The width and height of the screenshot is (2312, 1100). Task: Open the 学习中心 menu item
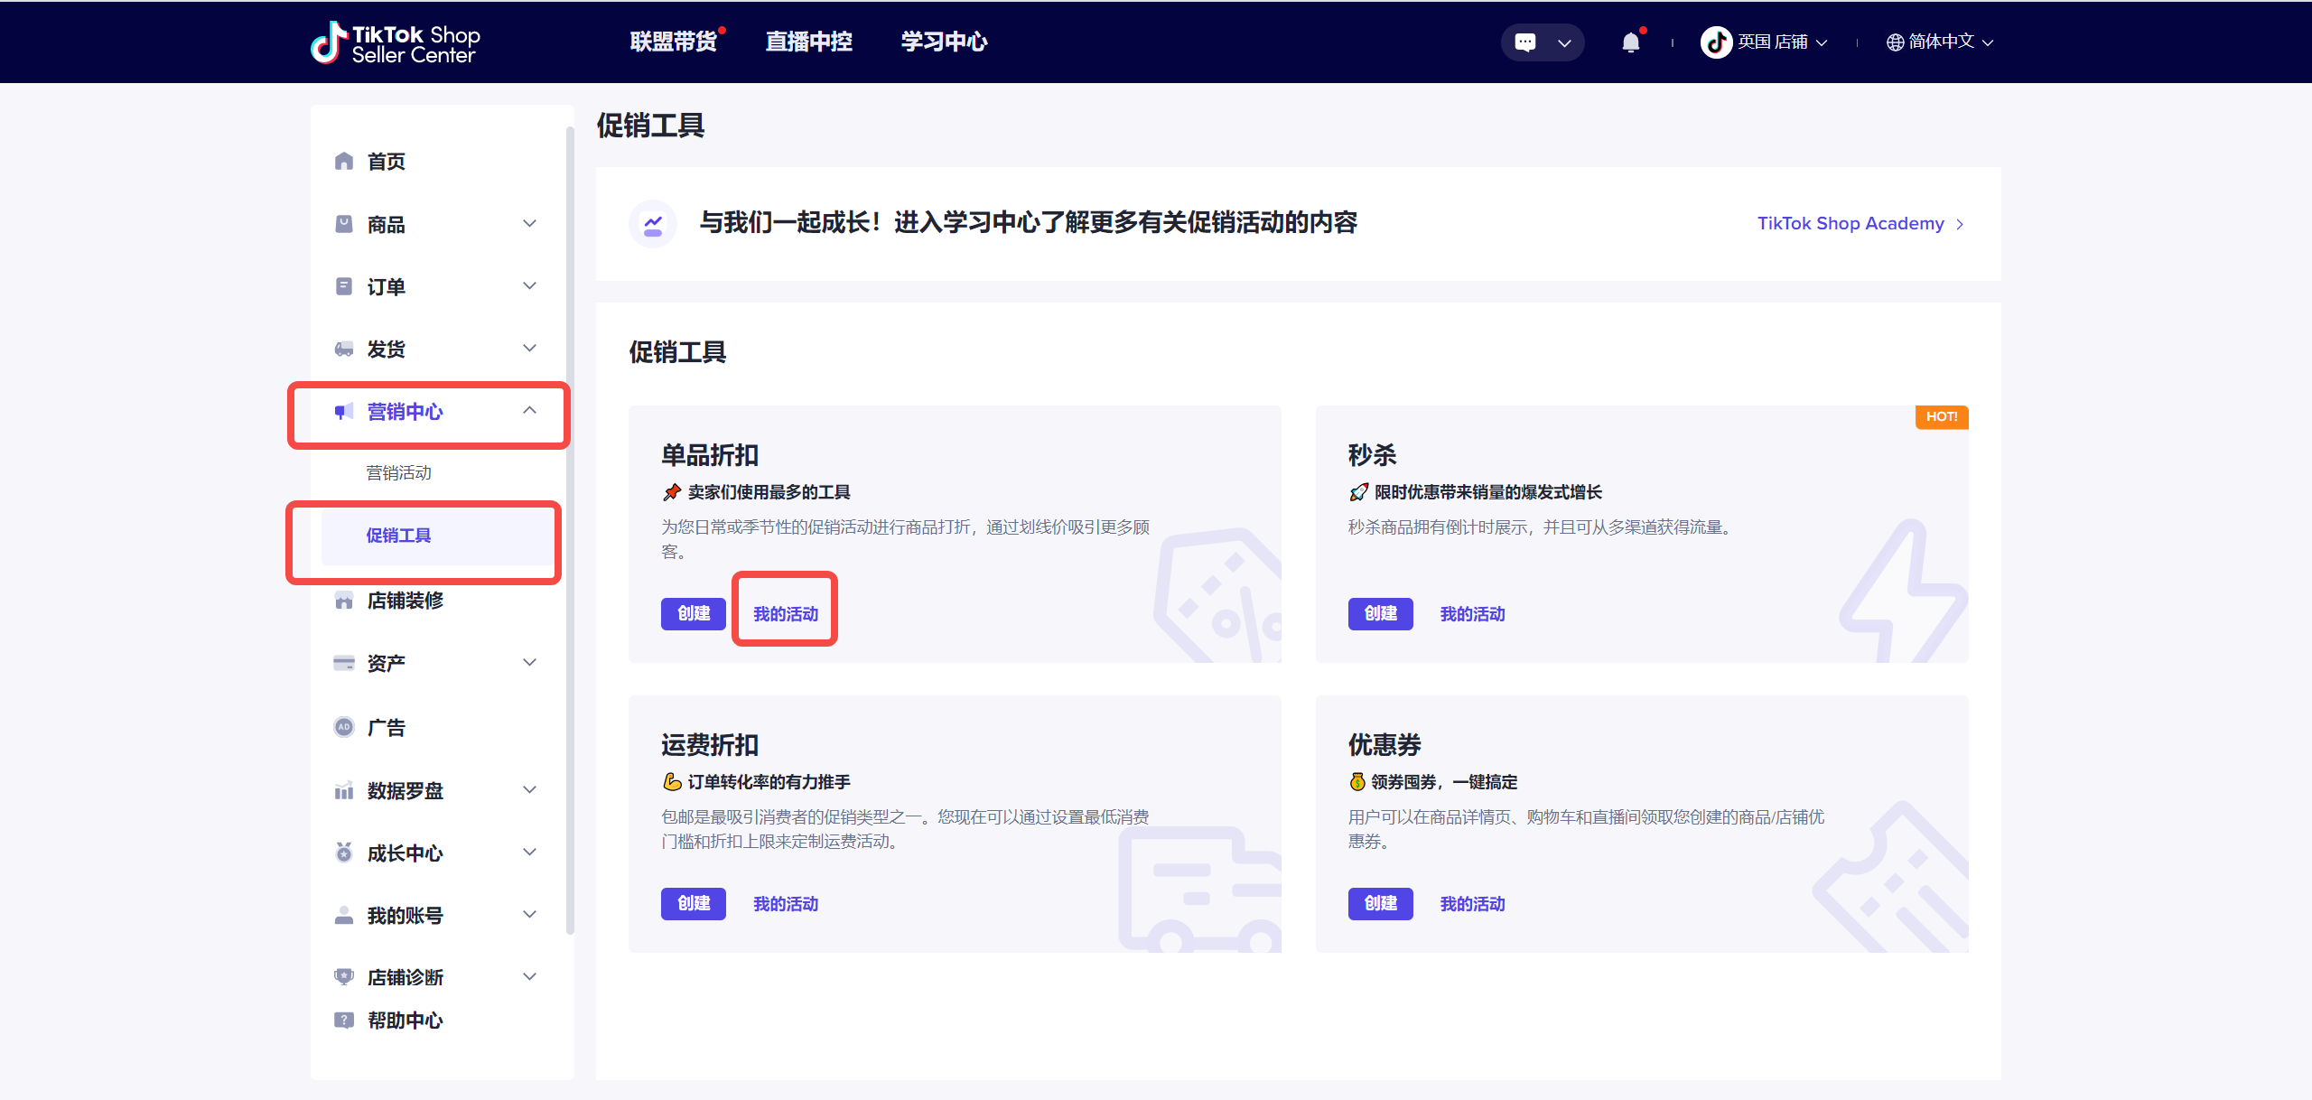[943, 42]
